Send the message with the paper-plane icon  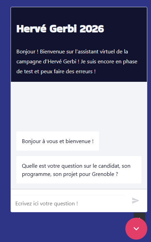click(135, 201)
